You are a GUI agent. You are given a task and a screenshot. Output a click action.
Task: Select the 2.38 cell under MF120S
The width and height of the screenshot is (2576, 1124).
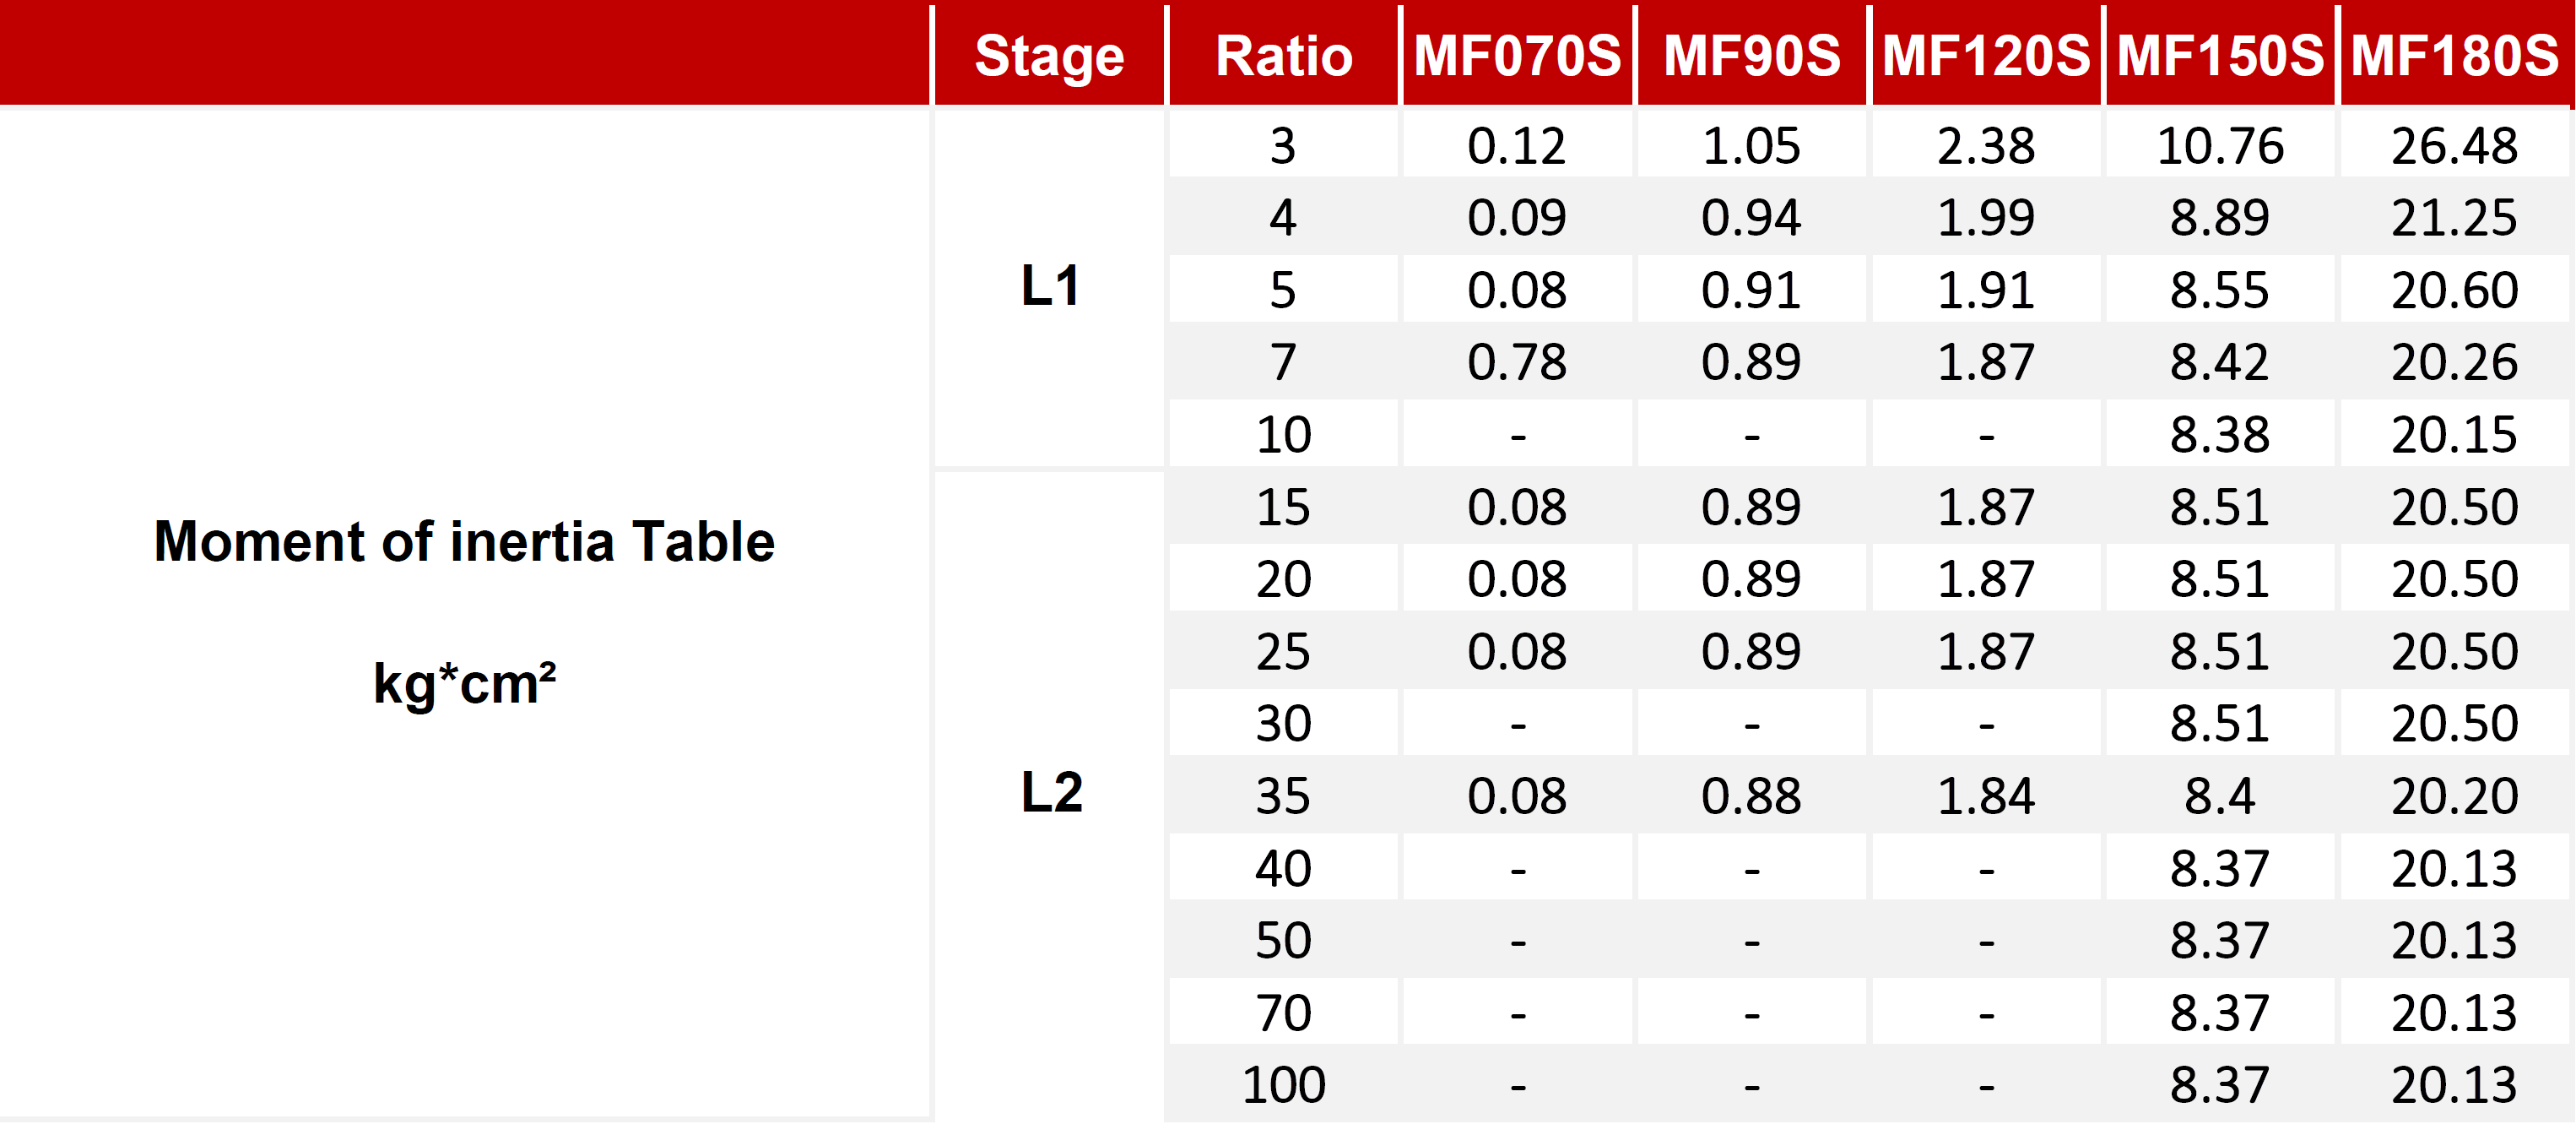(1986, 145)
